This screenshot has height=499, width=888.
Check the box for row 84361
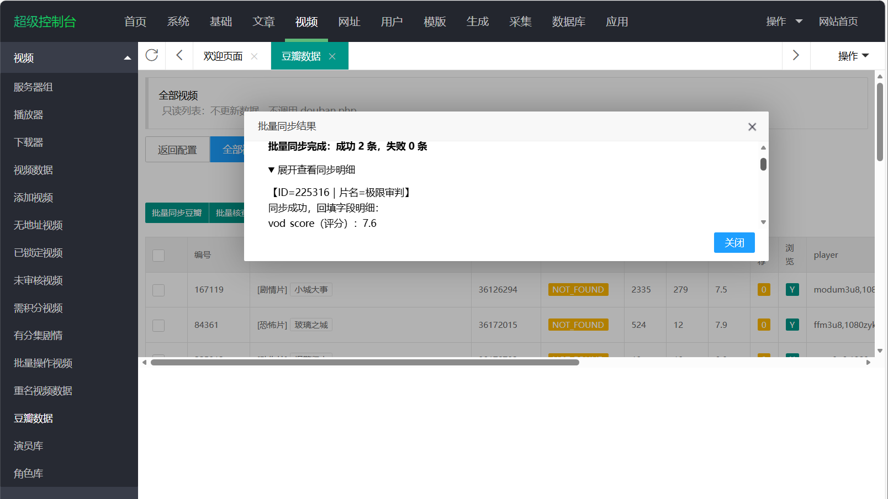(x=158, y=326)
